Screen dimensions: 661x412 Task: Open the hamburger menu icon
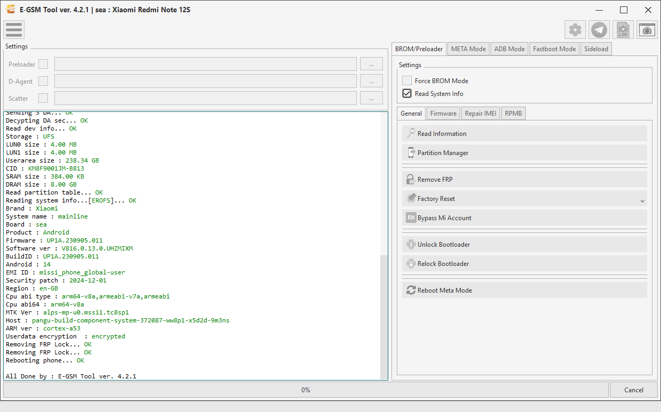14,30
